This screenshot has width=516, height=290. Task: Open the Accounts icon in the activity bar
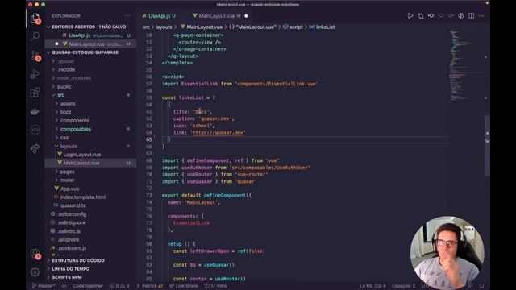pos(35,254)
